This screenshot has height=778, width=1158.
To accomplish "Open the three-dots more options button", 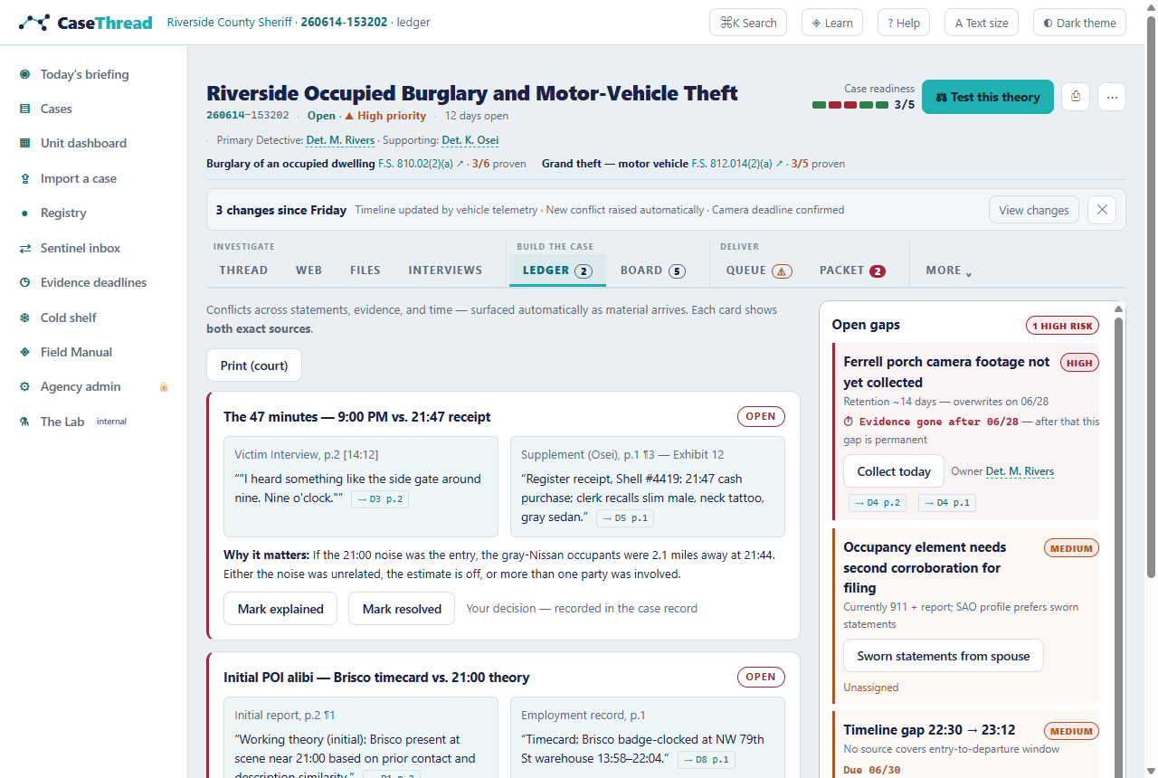I will tap(1112, 97).
